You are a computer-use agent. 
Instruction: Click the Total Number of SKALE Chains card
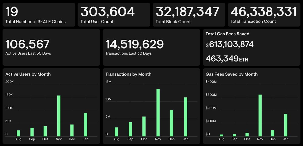click(x=39, y=14)
